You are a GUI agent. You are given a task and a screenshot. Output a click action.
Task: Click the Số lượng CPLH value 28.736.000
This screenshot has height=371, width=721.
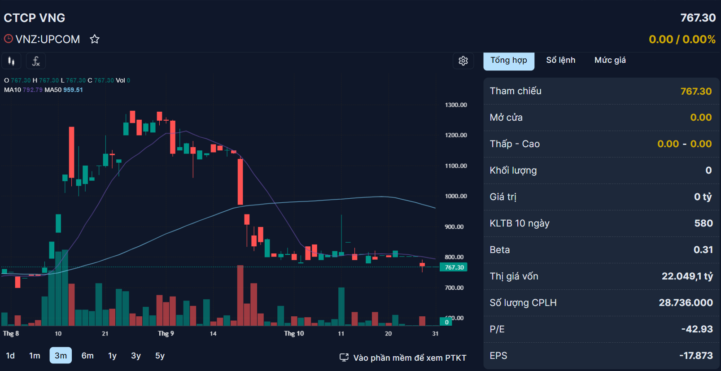click(686, 303)
